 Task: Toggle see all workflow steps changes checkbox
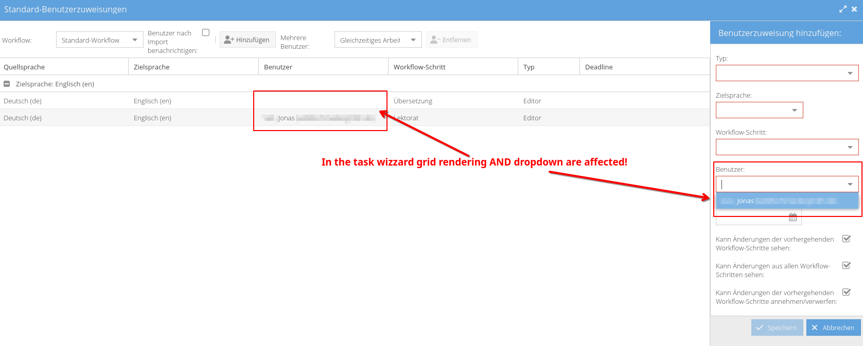(846, 265)
